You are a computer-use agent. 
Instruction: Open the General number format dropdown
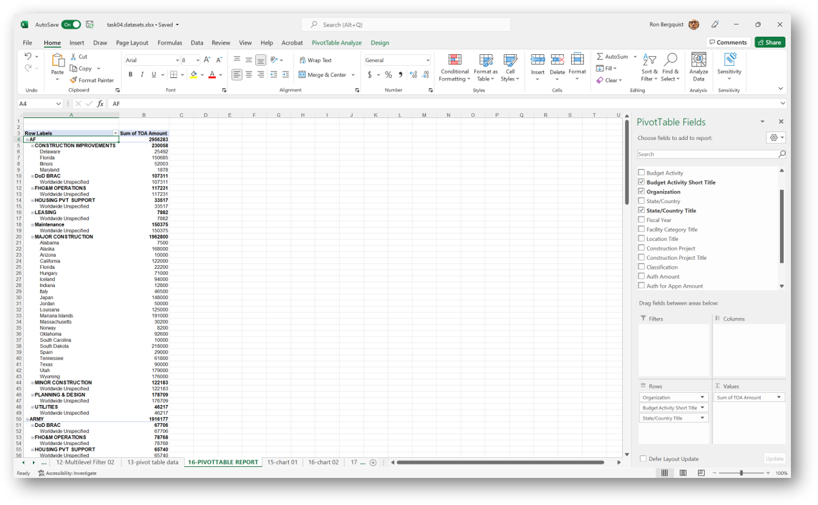[427, 60]
